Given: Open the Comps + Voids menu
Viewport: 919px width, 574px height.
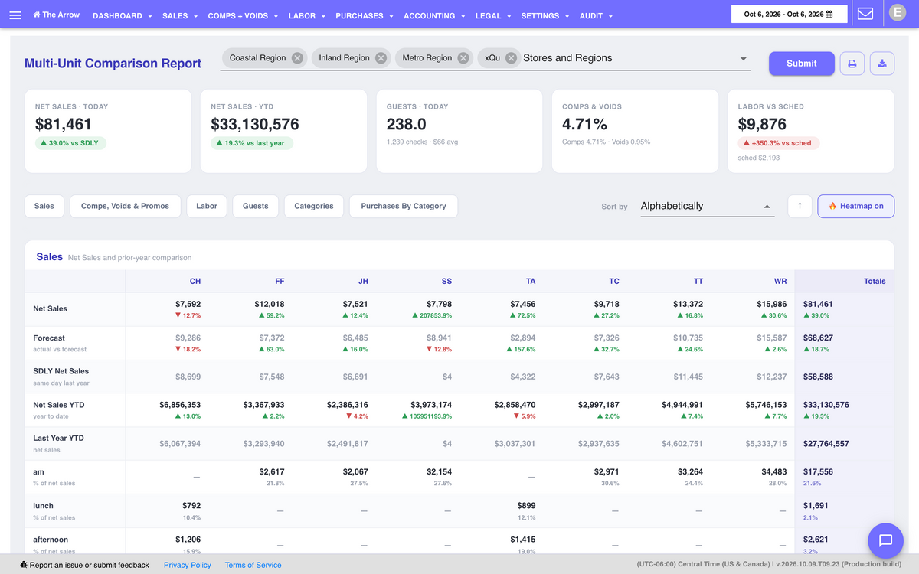Looking at the screenshot, I should tap(243, 15).
